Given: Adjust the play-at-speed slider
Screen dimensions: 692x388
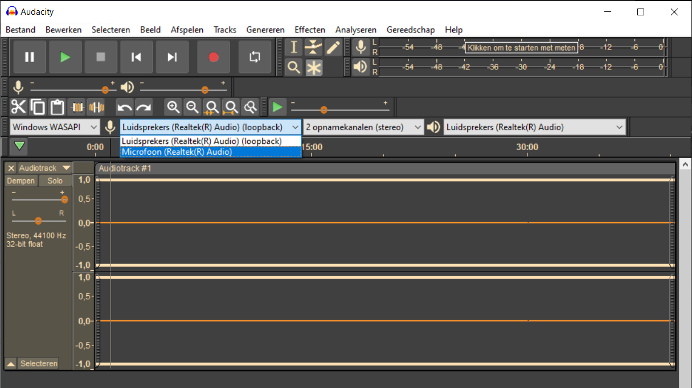Looking at the screenshot, I should click(324, 110).
